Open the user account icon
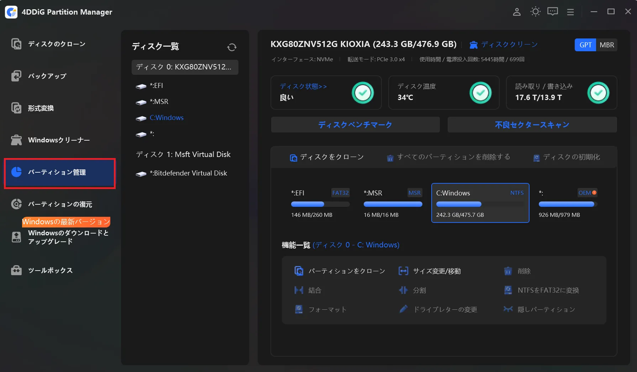Viewport: 637px width, 372px height. [x=517, y=12]
